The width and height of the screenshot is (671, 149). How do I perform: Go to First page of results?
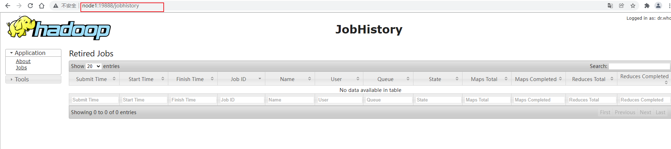(x=605, y=112)
